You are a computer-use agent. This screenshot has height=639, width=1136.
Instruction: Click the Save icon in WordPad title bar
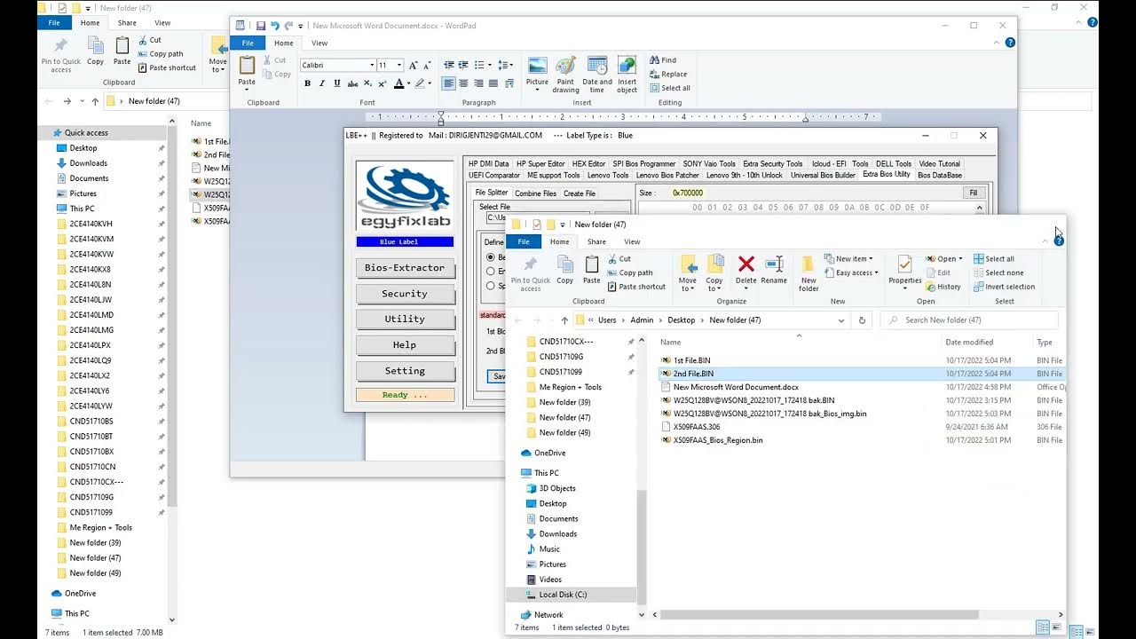[x=260, y=26]
